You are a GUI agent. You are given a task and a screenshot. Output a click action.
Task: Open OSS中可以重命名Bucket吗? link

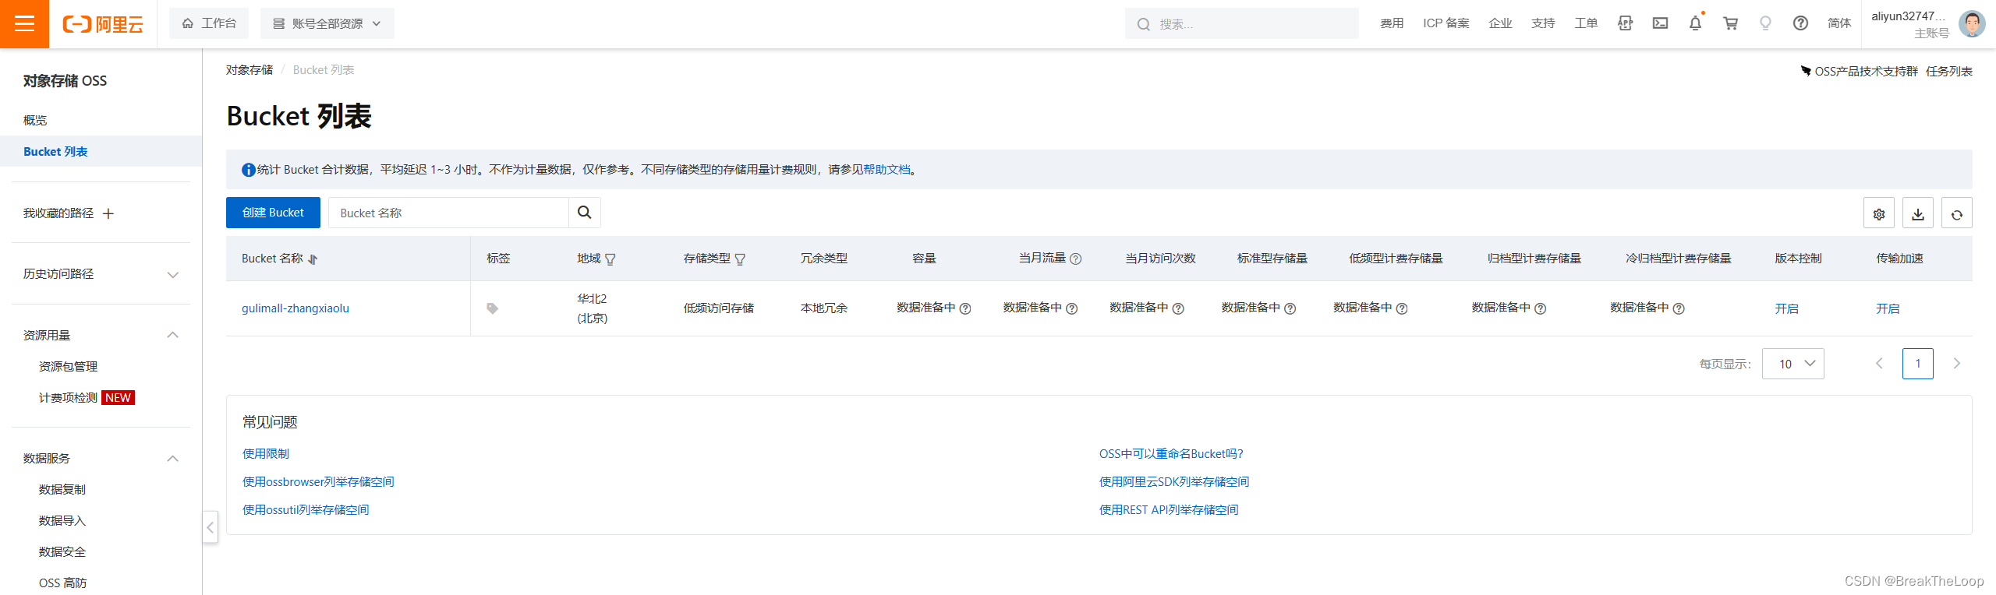(x=1171, y=453)
